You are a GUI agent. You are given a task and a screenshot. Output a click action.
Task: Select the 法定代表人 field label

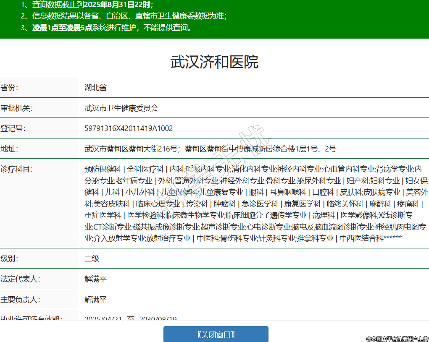pos(20,279)
